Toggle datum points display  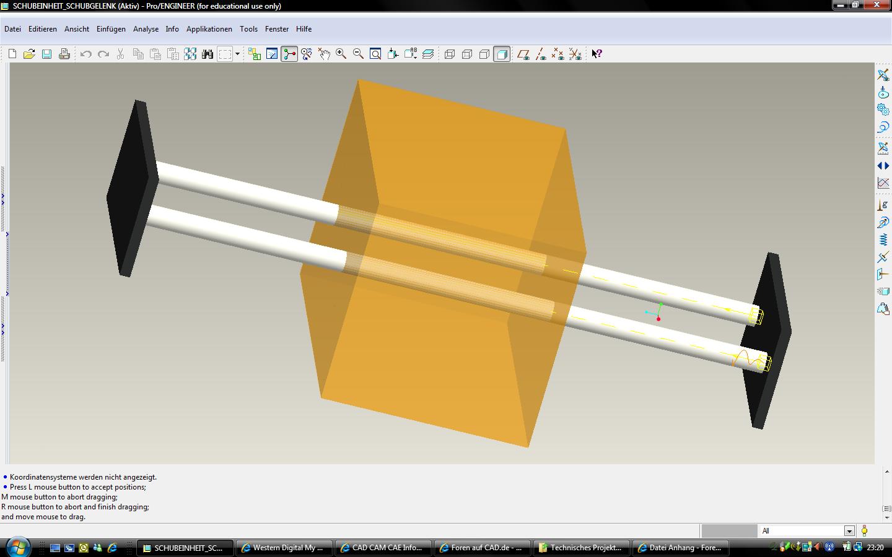point(558,54)
